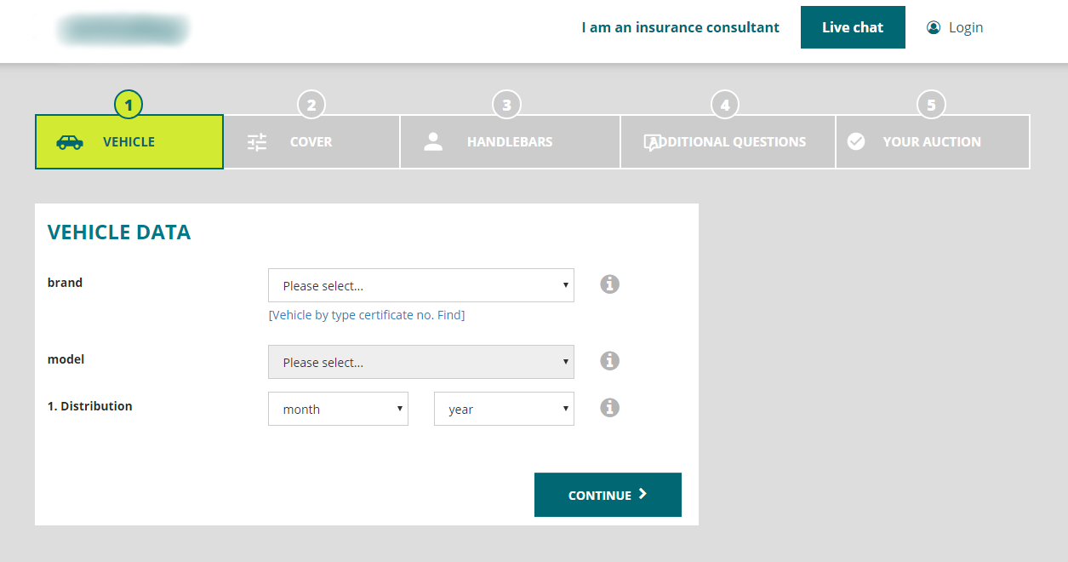Click the car icon in Vehicle step
This screenshot has height=562, width=1068.
point(70,142)
